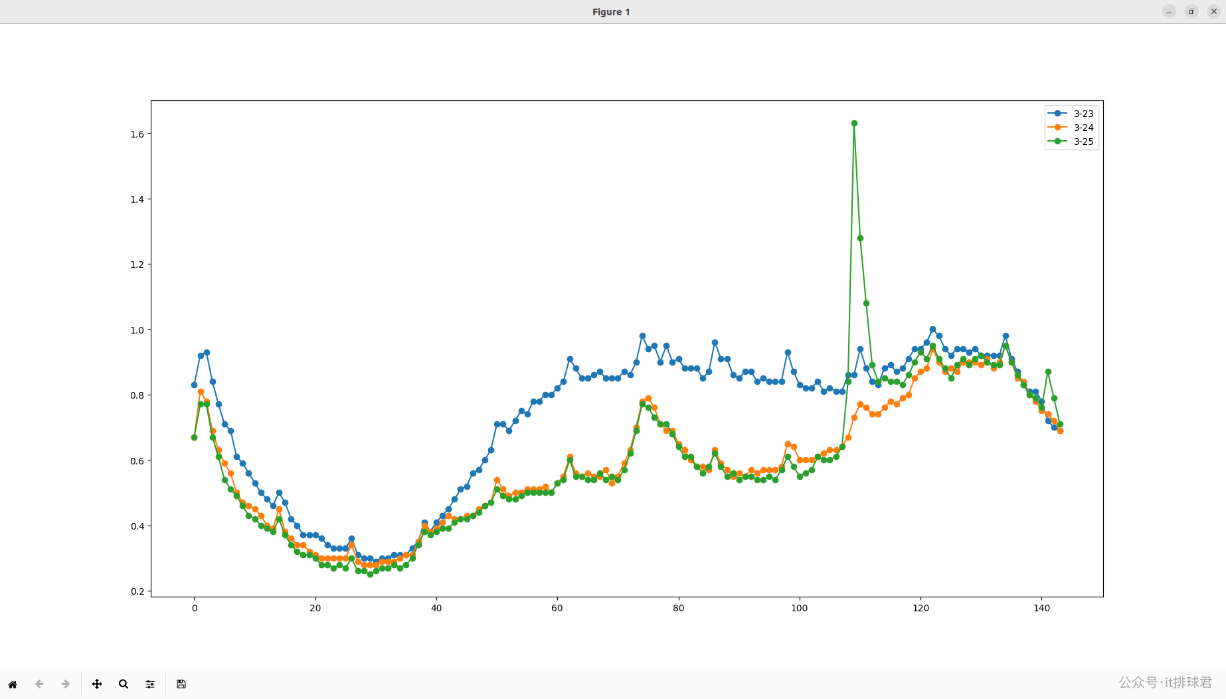This screenshot has height=699, width=1226.
Task: Click the "3-23" legend label
Action: (1083, 114)
